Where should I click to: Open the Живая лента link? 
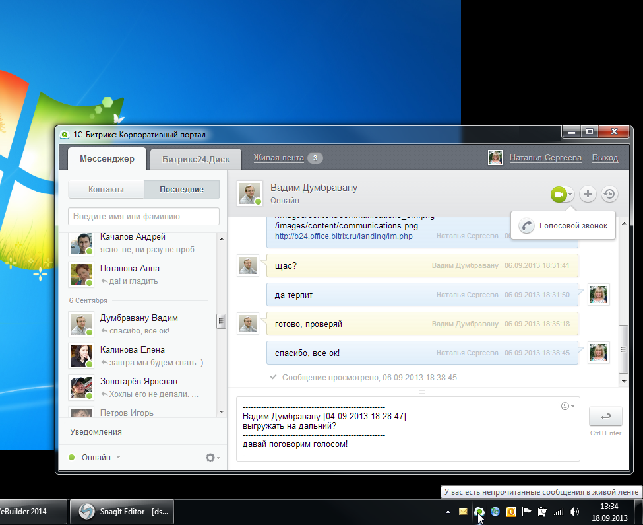[278, 158]
